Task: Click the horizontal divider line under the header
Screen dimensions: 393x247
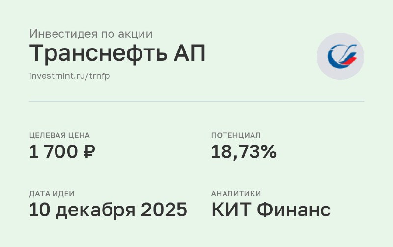Action: 196,102
